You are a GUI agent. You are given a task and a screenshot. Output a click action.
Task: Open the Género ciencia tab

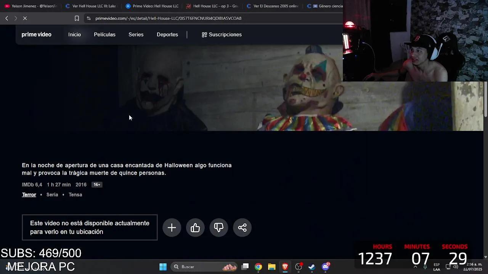point(324,6)
